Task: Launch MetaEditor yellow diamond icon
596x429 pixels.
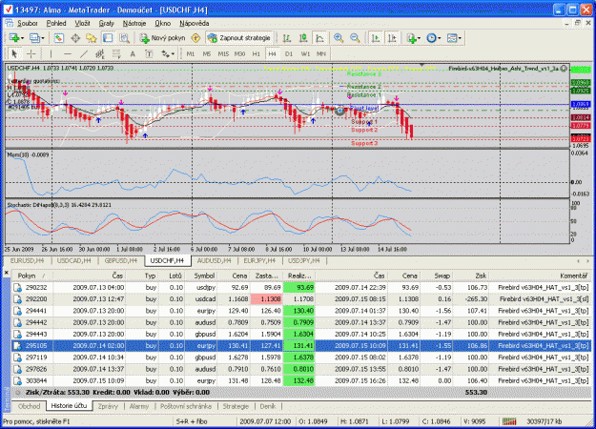Action: click(x=195, y=38)
